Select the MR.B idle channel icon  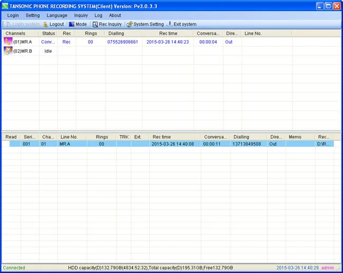(8, 51)
